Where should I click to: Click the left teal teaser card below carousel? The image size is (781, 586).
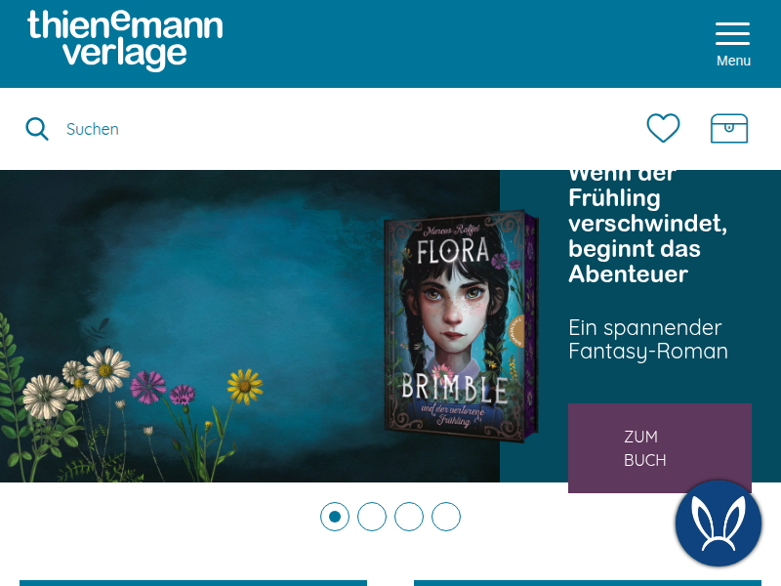193,583
